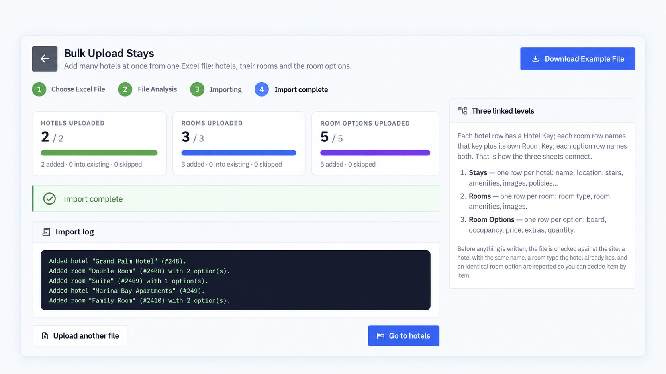The image size is (666, 374).
Task: Click the green Import complete banner text
Action: click(x=93, y=199)
